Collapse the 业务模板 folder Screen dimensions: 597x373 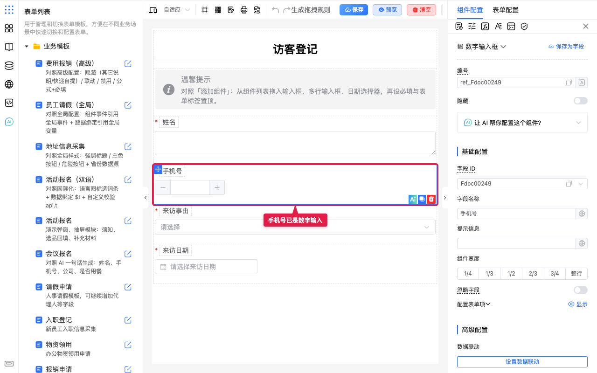[27, 46]
